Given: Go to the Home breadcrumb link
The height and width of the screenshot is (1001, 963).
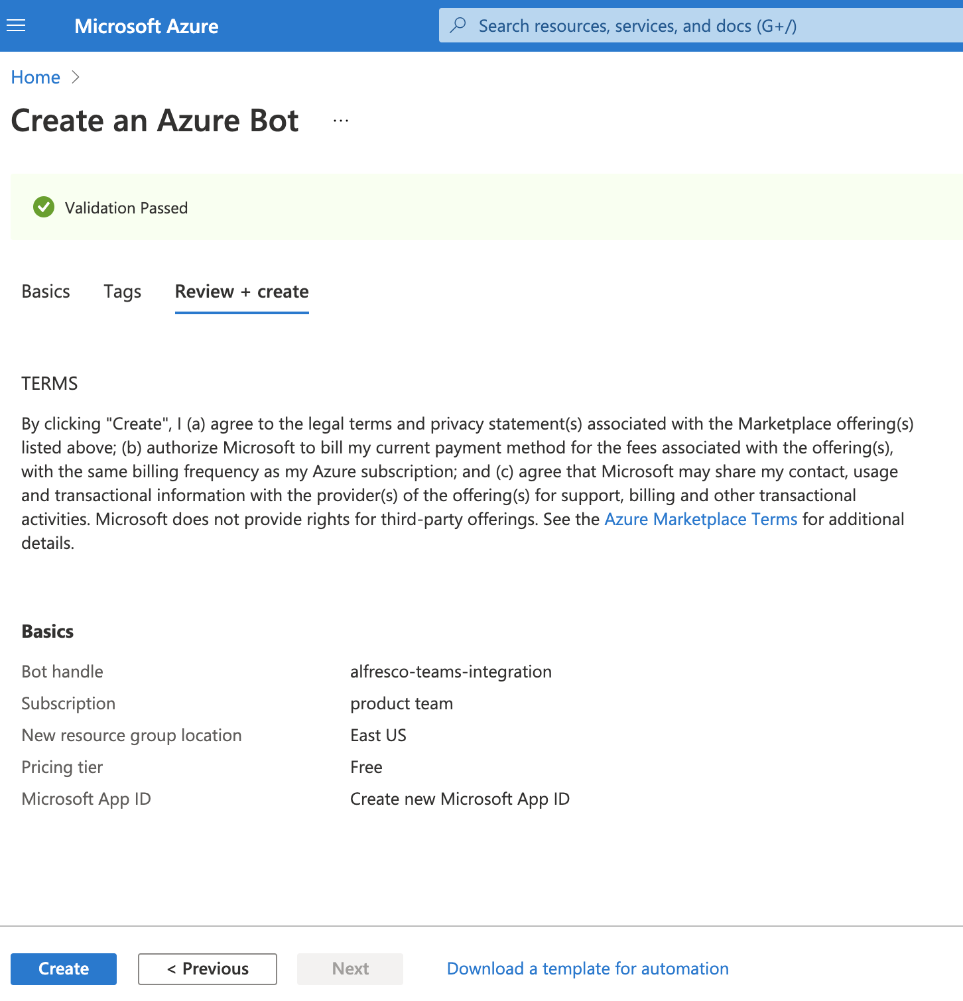Looking at the screenshot, I should 36,78.
